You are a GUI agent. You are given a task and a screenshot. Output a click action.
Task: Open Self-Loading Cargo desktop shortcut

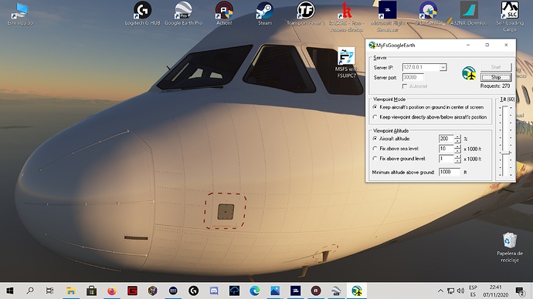[x=510, y=16]
